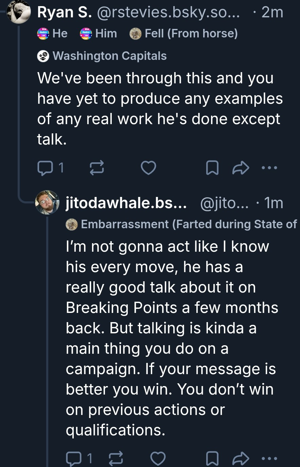Repost Ryan S.'s post
The image size is (300, 467).
pyautogui.click(x=96, y=168)
